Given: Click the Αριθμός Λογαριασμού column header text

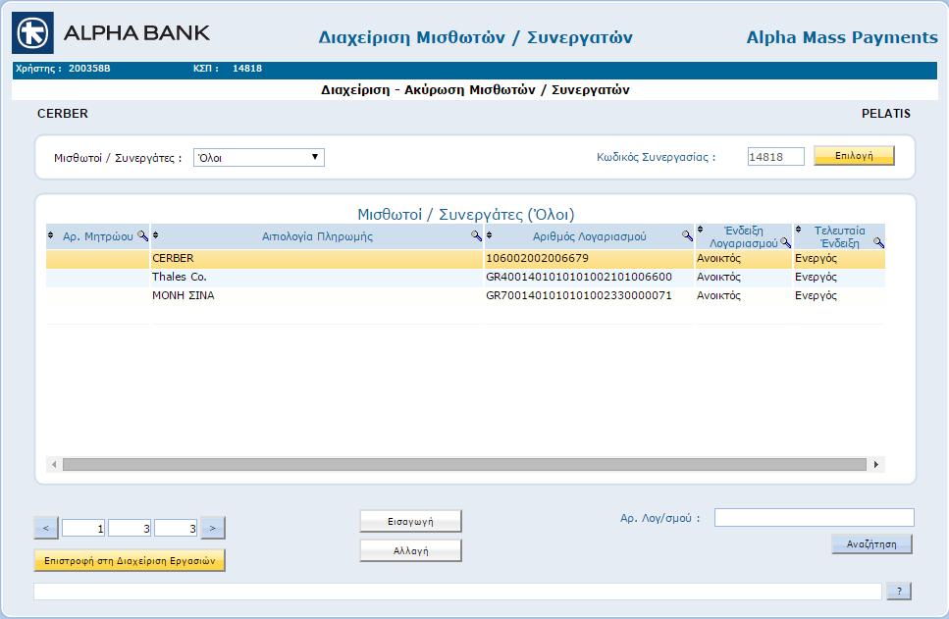Looking at the screenshot, I should pos(590,236).
